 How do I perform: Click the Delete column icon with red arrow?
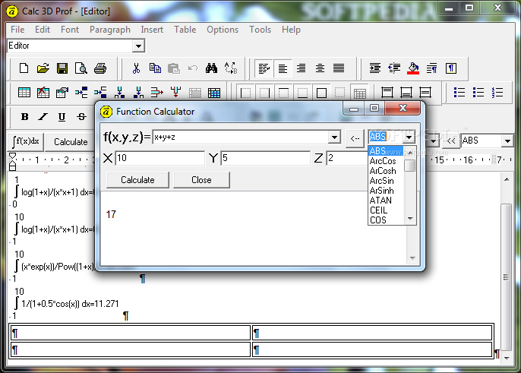coord(156,93)
